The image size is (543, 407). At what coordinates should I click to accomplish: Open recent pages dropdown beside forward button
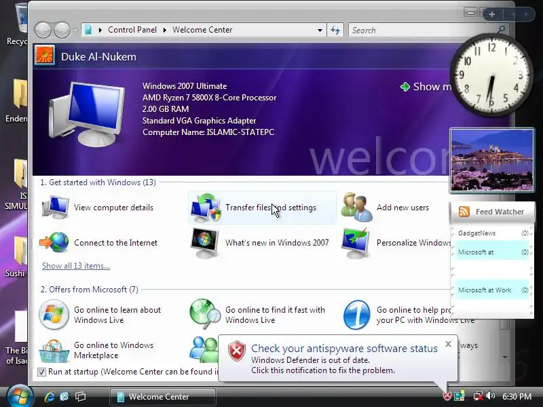tap(75, 30)
